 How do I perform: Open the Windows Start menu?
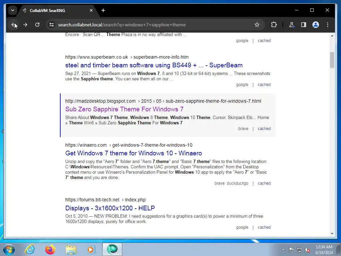tap(9, 249)
